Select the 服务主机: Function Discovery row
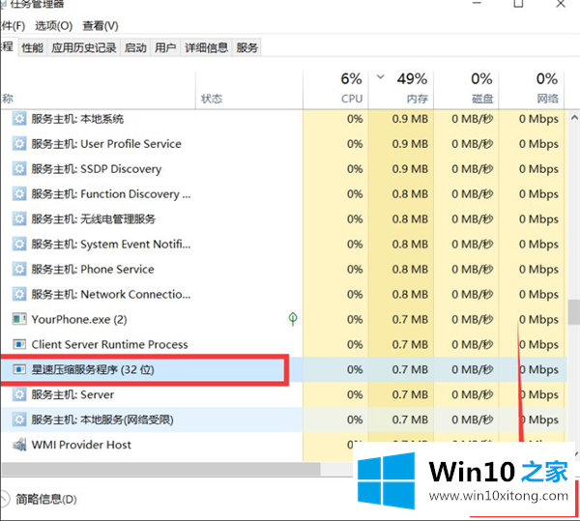 [x=104, y=194]
